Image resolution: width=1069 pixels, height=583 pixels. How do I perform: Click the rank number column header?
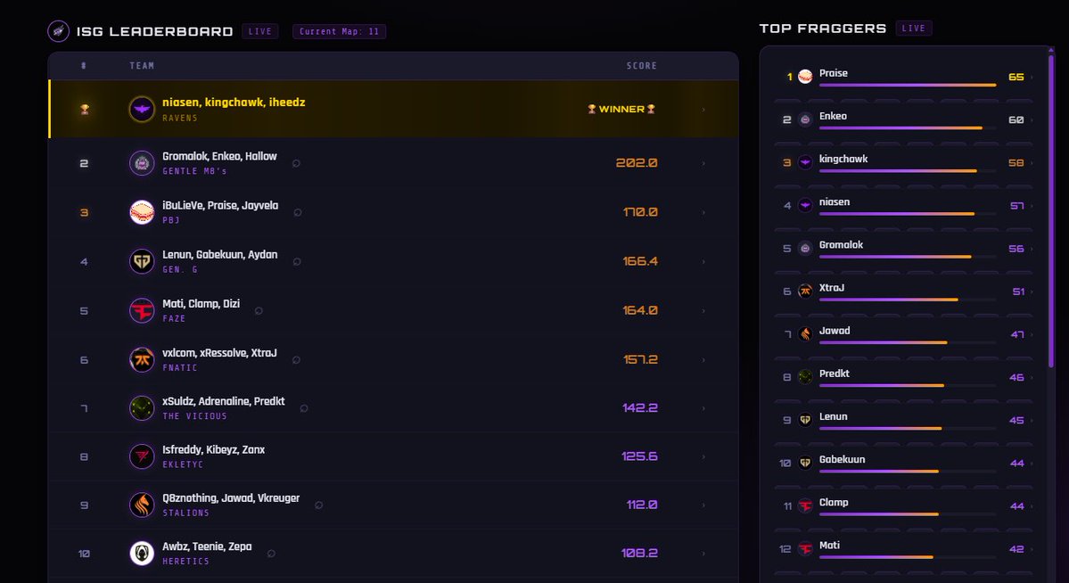coord(84,65)
